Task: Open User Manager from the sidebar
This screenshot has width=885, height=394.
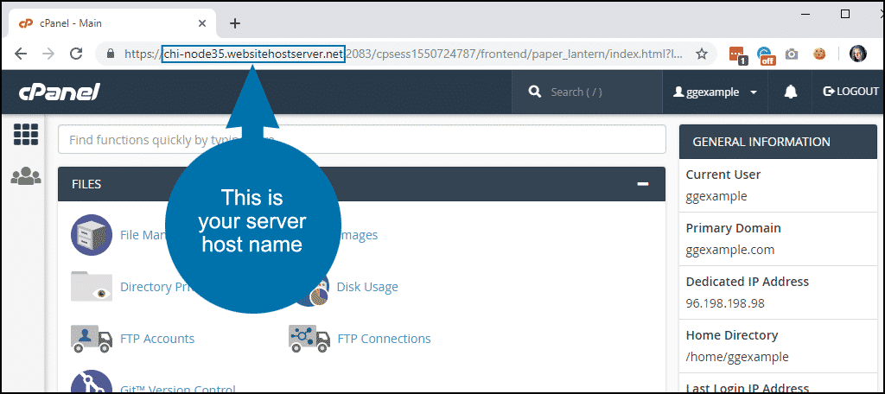Action: click(26, 176)
